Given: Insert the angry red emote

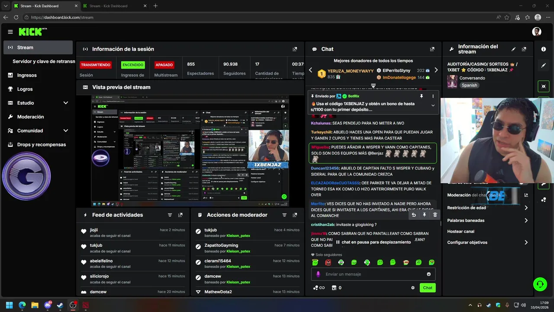Looking at the screenshot, I should tap(328, 263).
